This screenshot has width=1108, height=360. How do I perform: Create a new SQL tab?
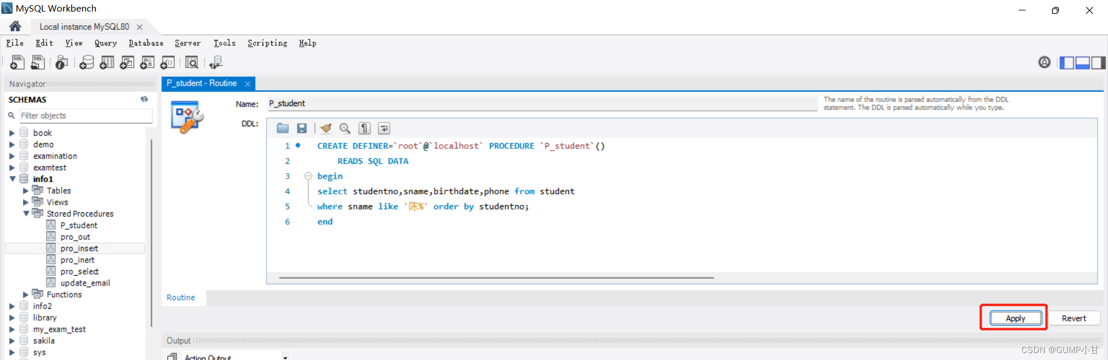coord(17,62)
